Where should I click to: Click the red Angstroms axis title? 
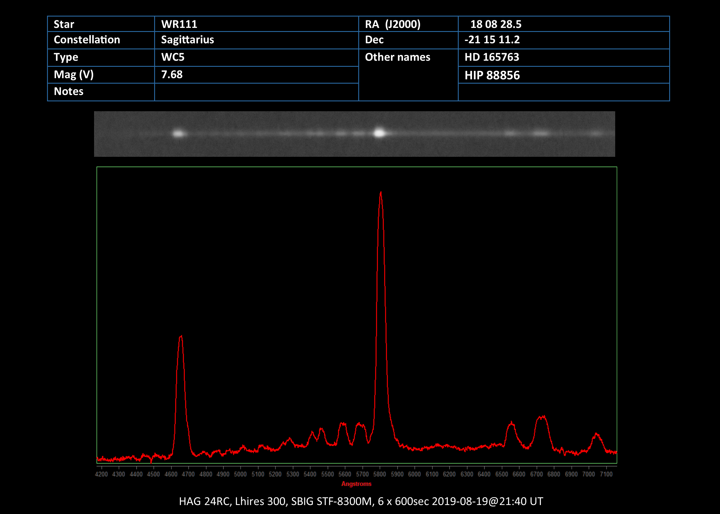356,484
